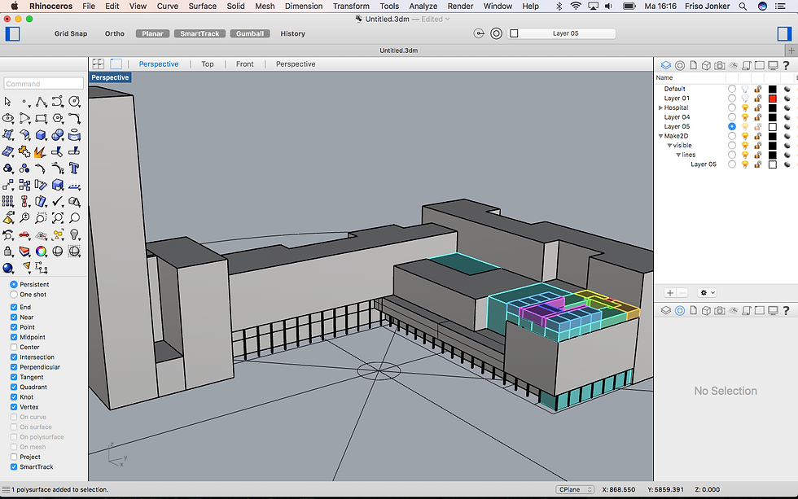
Task: Select the Explode tool
Action: point(40,151)
